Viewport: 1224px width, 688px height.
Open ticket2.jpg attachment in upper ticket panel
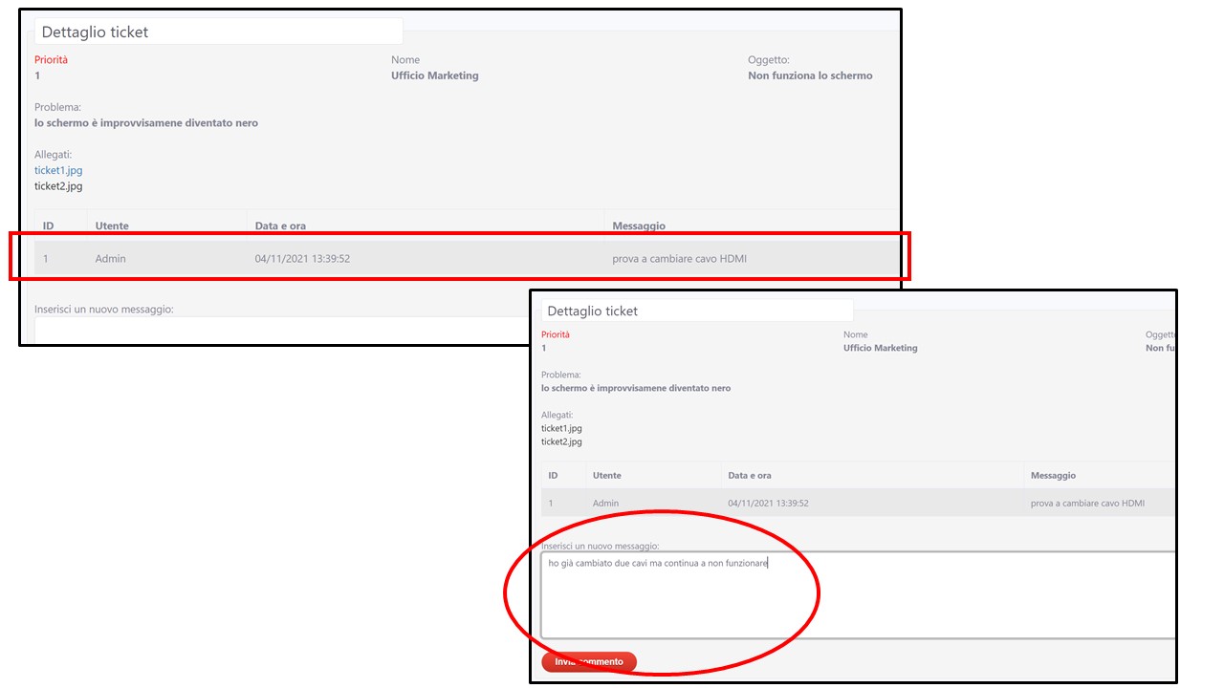(x=58, y=186)
